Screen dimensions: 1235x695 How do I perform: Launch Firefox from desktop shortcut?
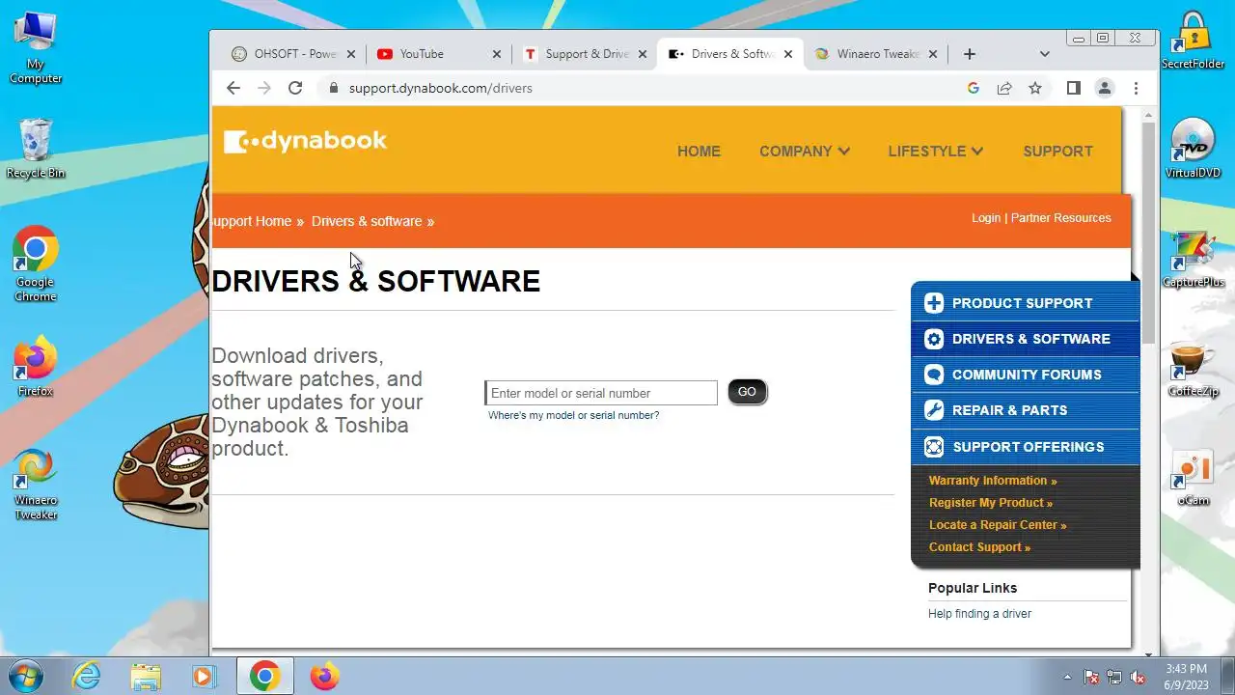36,367
